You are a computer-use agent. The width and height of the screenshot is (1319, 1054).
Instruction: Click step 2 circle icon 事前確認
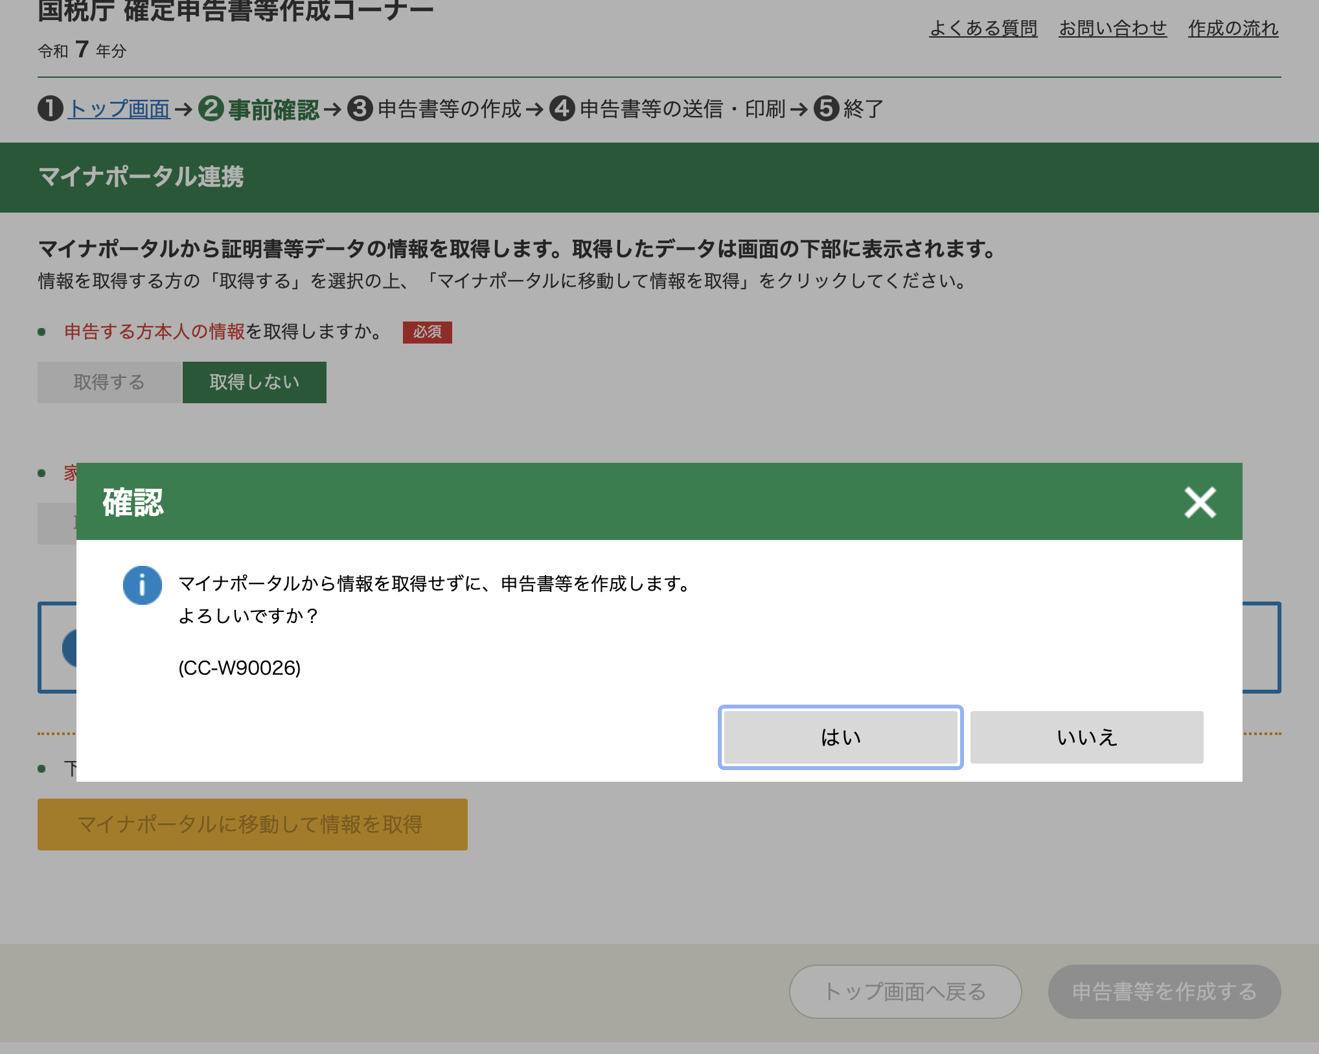point(211,109)
